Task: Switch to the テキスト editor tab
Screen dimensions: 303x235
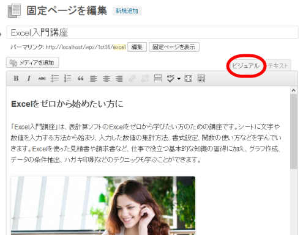Action: tap(278, 66)
